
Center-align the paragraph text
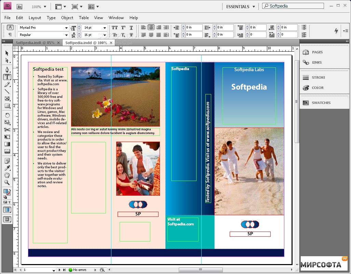pyautogui.click(x=151, y=27)
